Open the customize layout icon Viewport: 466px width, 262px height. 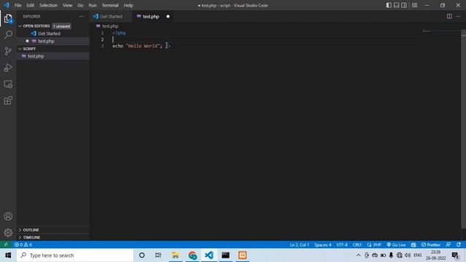(414, 5)
